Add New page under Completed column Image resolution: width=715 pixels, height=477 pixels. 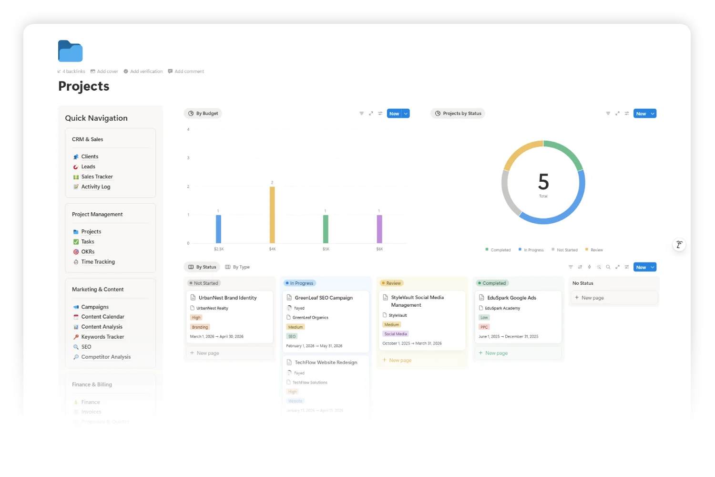coord(518,353)
